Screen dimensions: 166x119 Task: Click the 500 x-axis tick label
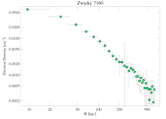pyautogui.click(x=147, y=109)
